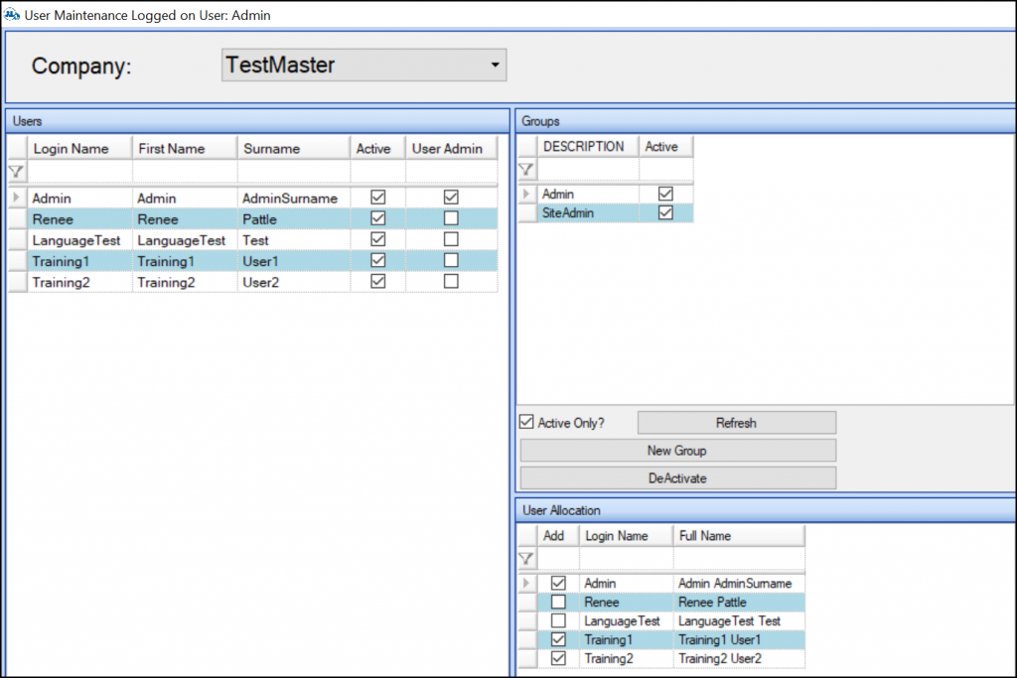Click the filter funnel icon in User Allocation grid

click(x=526, y=558)
